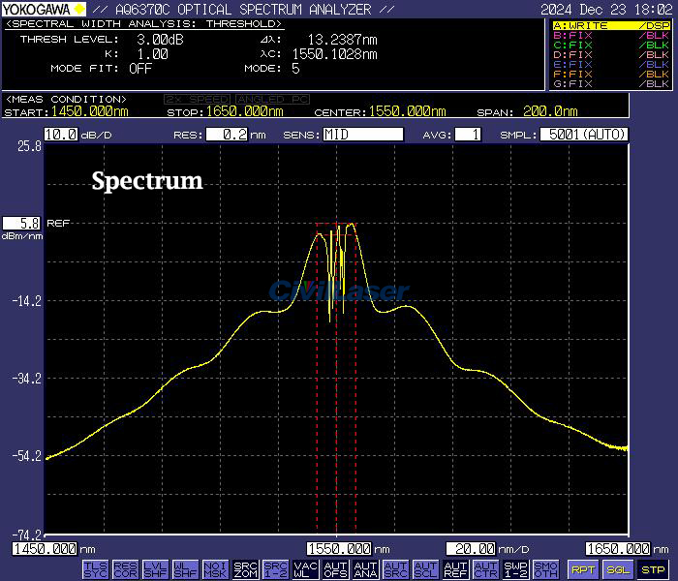Select trace B FIX /BLK

coord(611,36)
